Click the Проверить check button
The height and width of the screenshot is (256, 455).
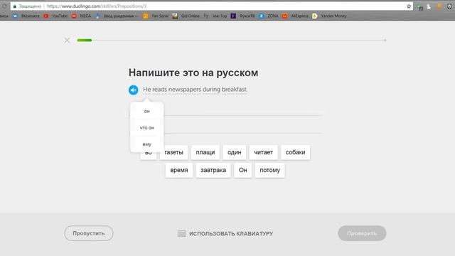(x=362, y=233)
